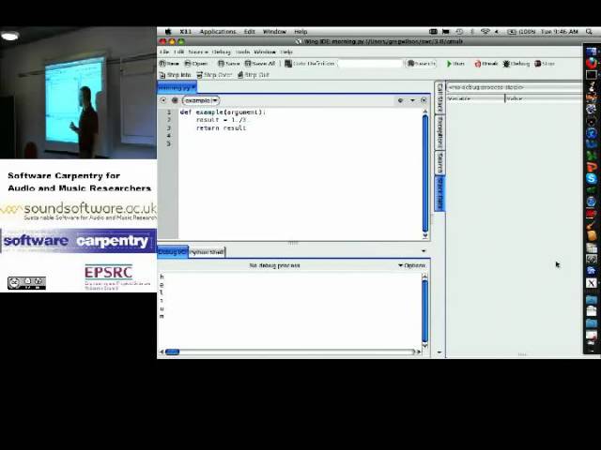
Task: Click the side panel collapse arrow at bottom
Action: coord(439,352)
